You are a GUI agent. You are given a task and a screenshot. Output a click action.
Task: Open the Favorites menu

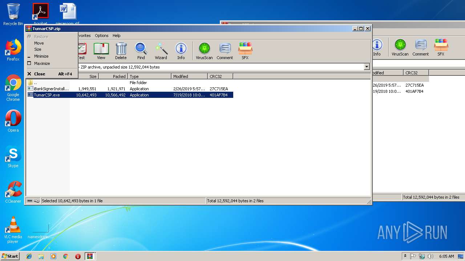point(85,36)
